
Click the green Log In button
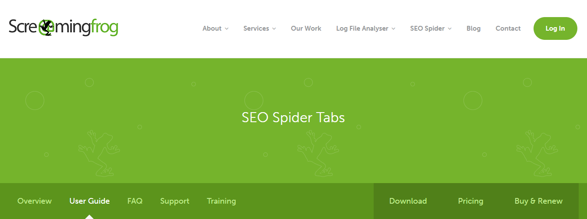point(555,28)
